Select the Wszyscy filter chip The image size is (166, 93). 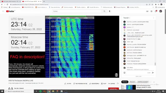pos(125,82)
